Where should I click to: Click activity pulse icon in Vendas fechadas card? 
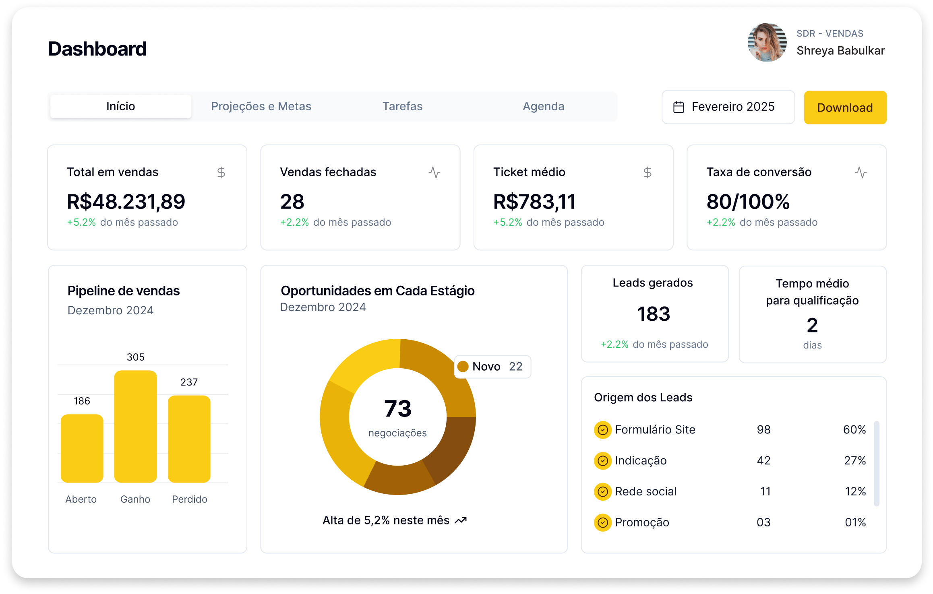pos(434,173)
